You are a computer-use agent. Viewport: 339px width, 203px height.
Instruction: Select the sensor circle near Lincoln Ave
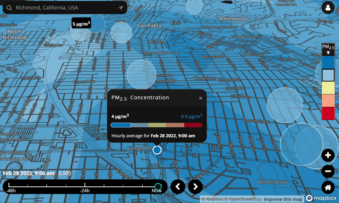(x=142, y=74)
